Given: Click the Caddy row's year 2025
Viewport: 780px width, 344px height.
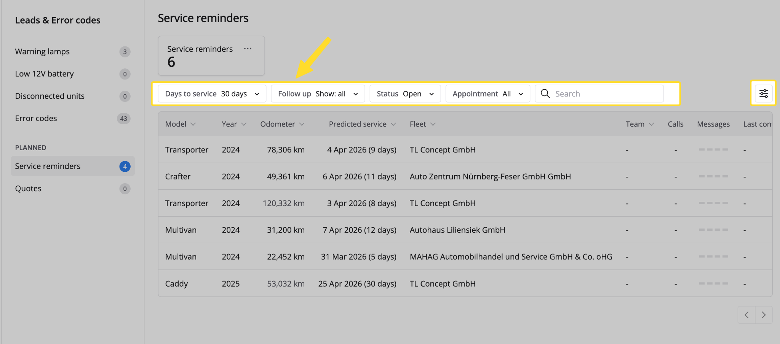Looking at the screenshot, I should 231,284.
